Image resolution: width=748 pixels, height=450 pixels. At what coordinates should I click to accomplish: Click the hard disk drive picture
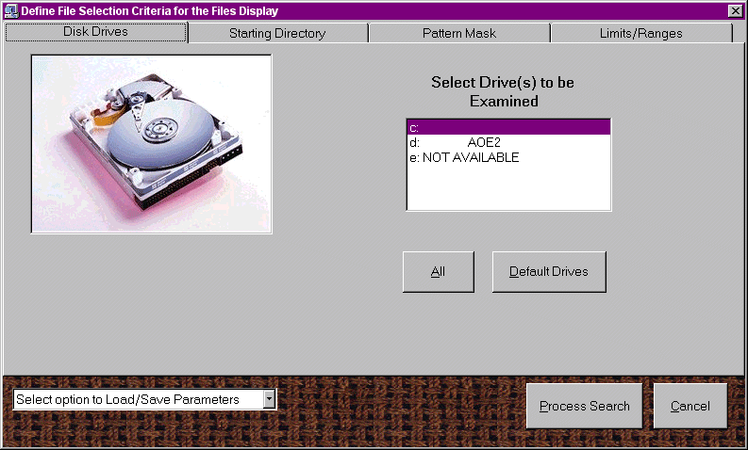[151, 144]
